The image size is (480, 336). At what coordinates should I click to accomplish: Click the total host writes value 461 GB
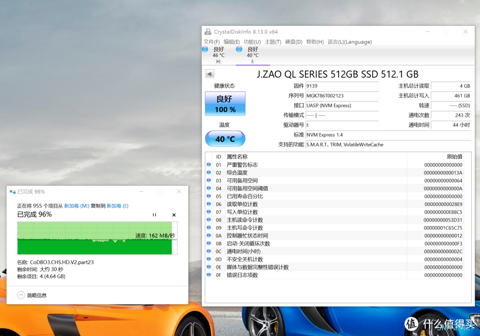[x=451, y=96]
